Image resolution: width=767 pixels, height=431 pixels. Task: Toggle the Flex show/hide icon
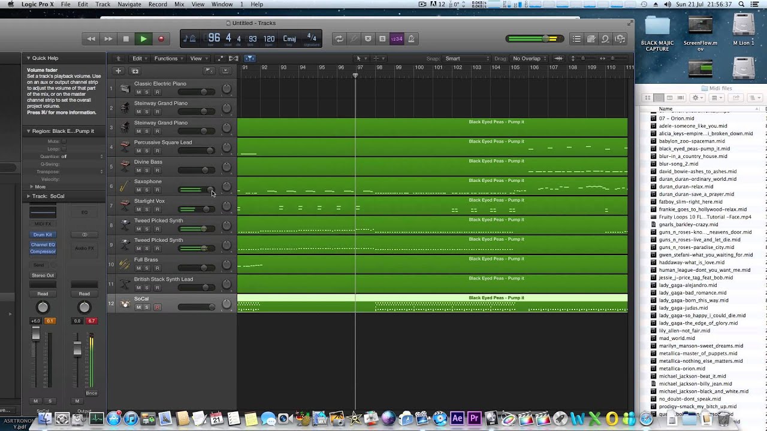tap(233, 58)
